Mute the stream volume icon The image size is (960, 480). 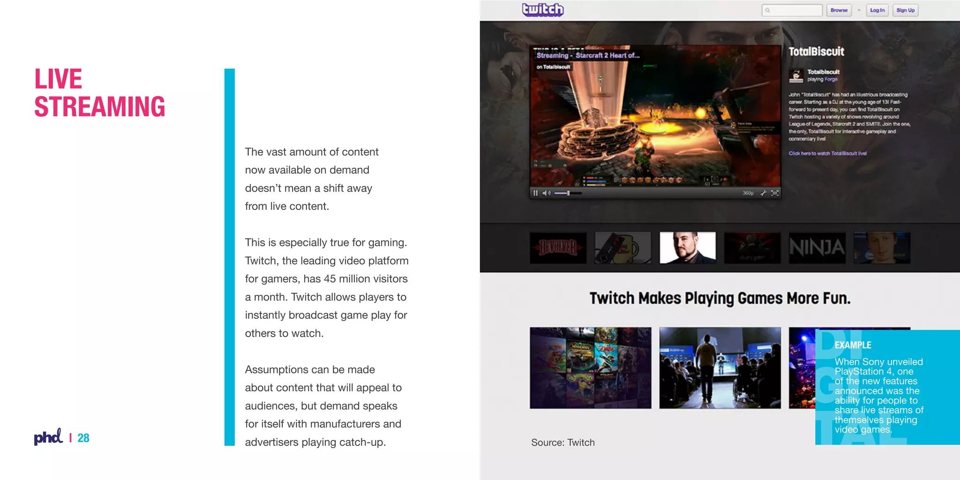[547, 193]
